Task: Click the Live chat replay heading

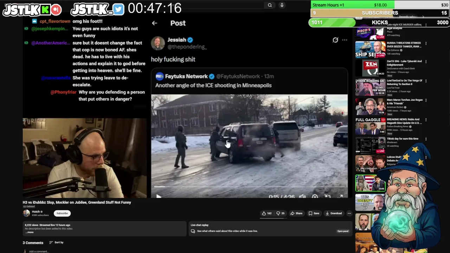Action: pyautogui.click(x=200, y=225)
